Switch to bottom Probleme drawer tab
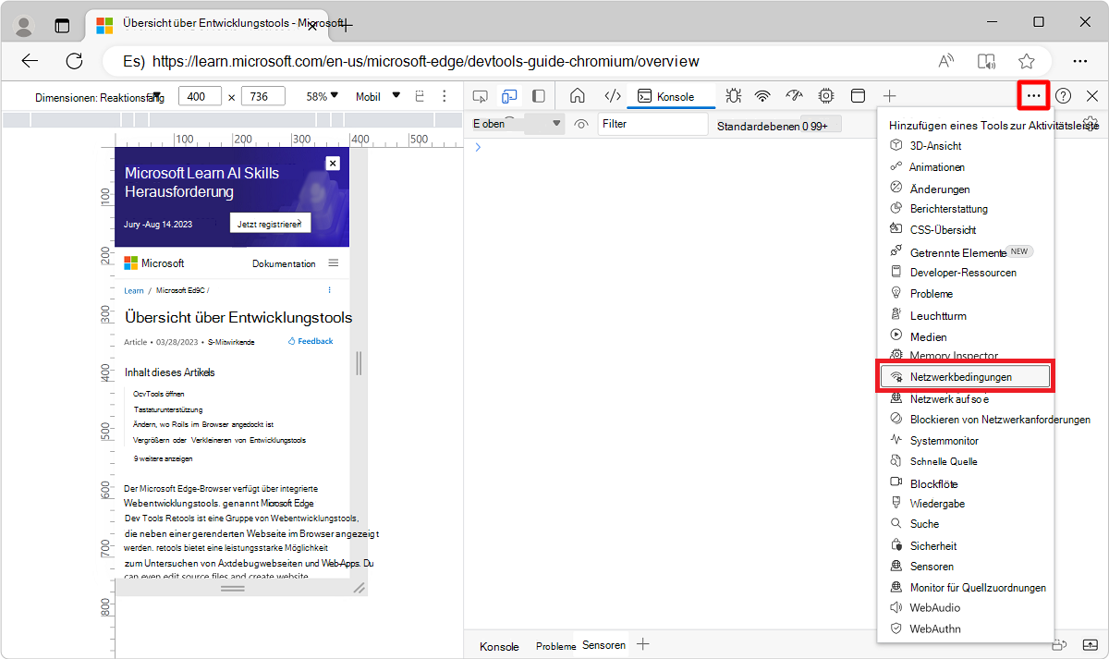 (556, 646)
